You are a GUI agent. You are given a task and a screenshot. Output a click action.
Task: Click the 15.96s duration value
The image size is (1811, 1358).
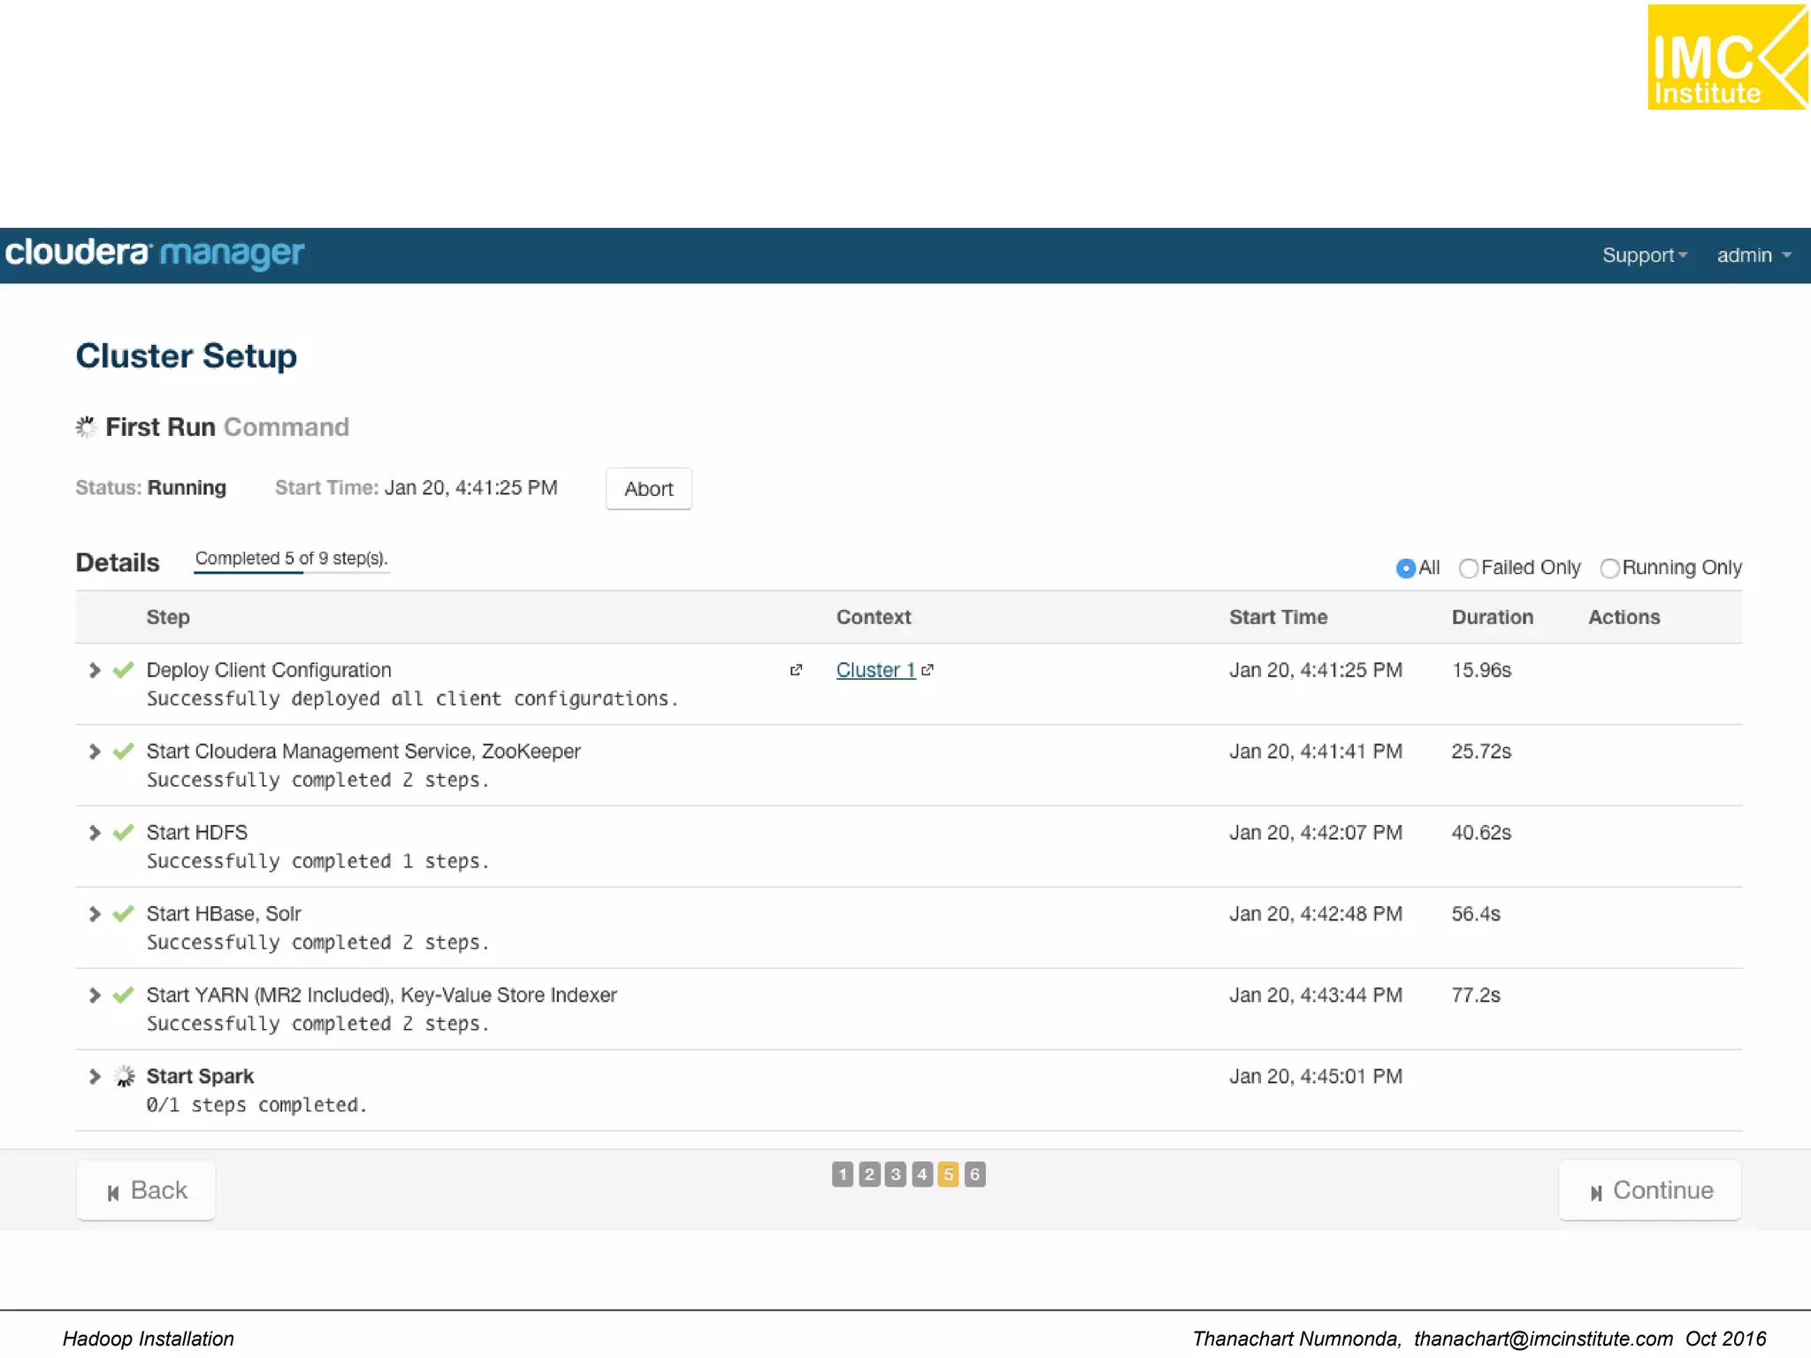pos(1481,670)
